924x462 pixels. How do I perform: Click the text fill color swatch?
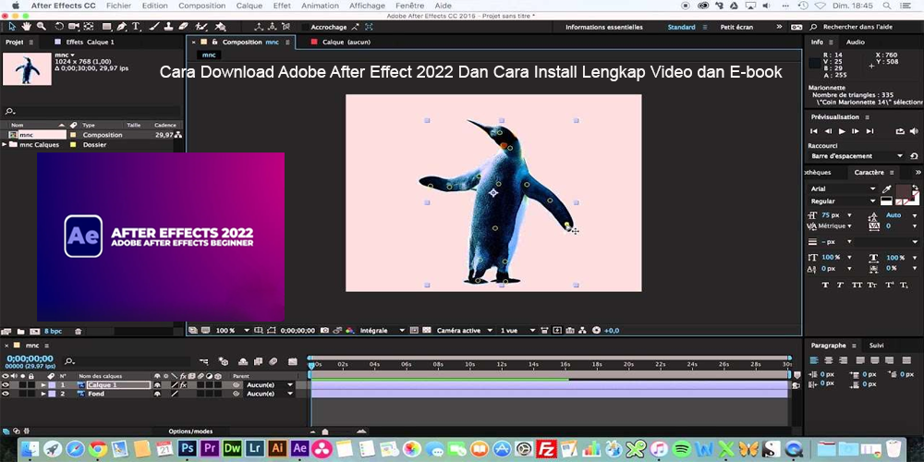[x=902, y=190]
